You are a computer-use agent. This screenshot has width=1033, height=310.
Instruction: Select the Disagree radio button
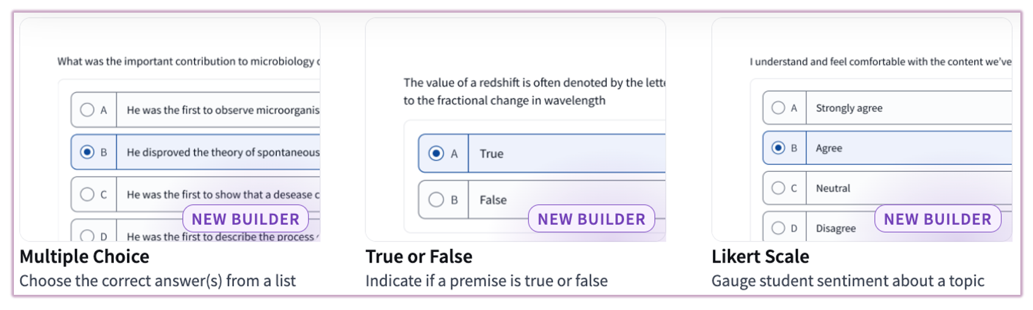point(778,228)
